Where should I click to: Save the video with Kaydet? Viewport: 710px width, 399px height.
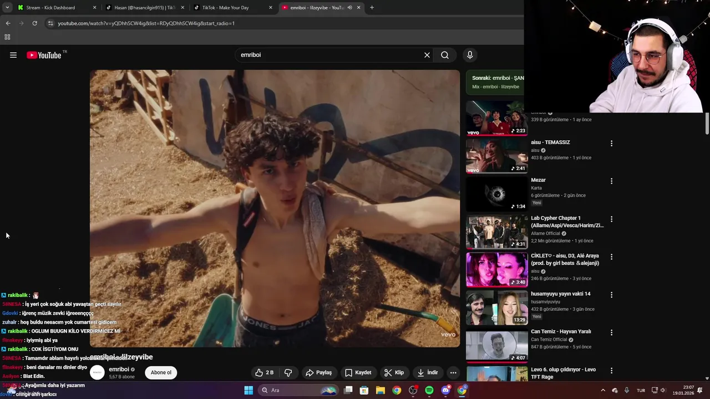coord(358,372)
